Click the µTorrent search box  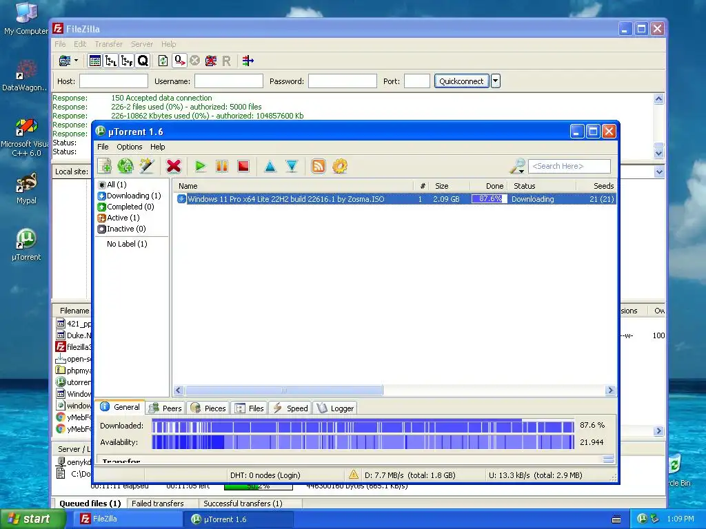point(569,166)
